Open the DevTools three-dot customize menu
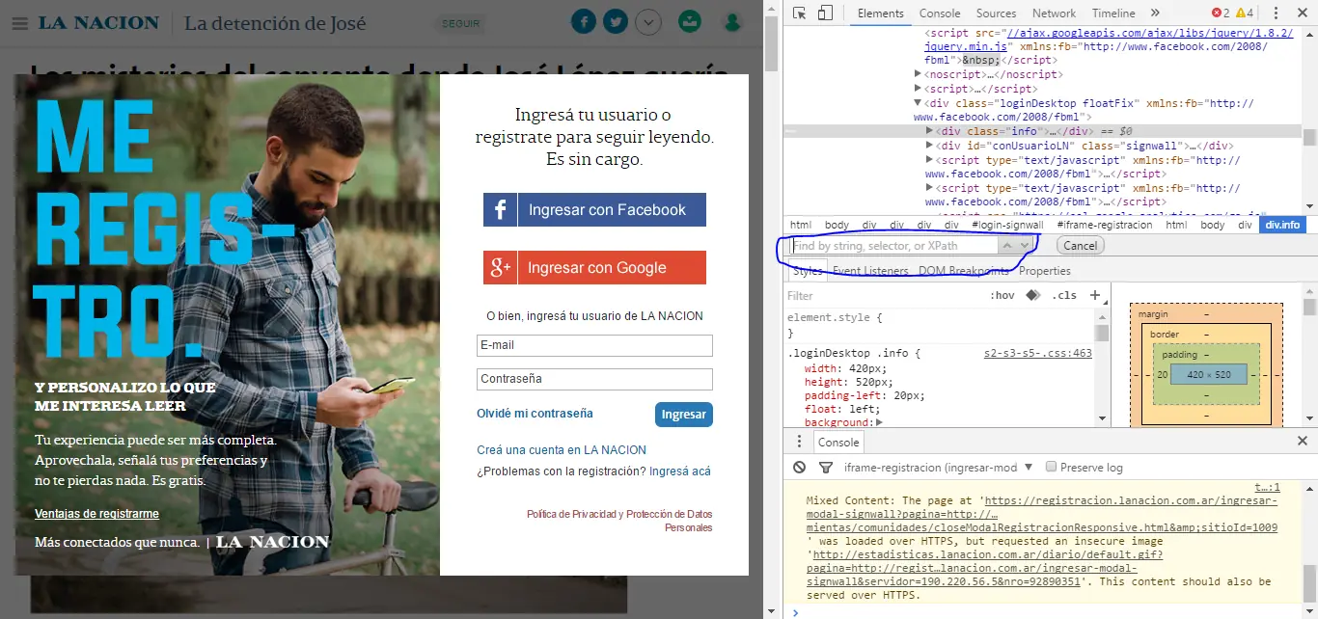 [x=1276, y=13]
